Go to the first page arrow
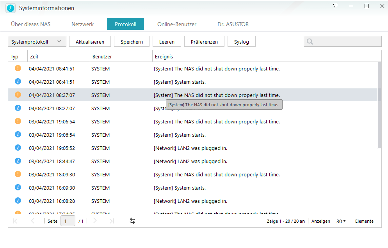 click(15, 221)
